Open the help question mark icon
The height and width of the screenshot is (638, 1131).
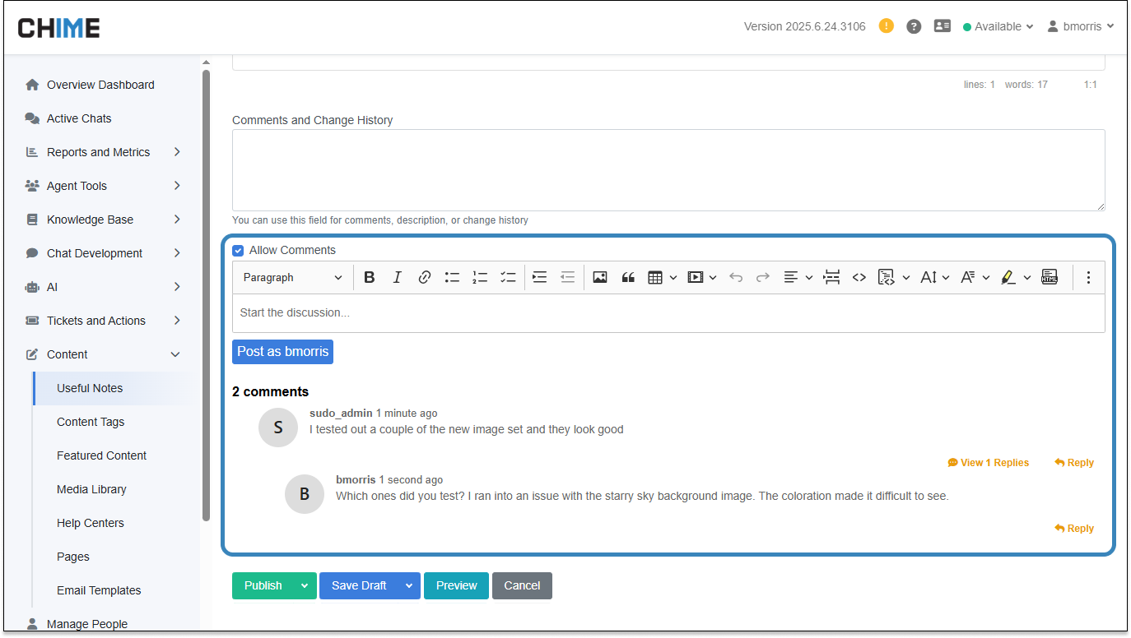coord(914,26)
